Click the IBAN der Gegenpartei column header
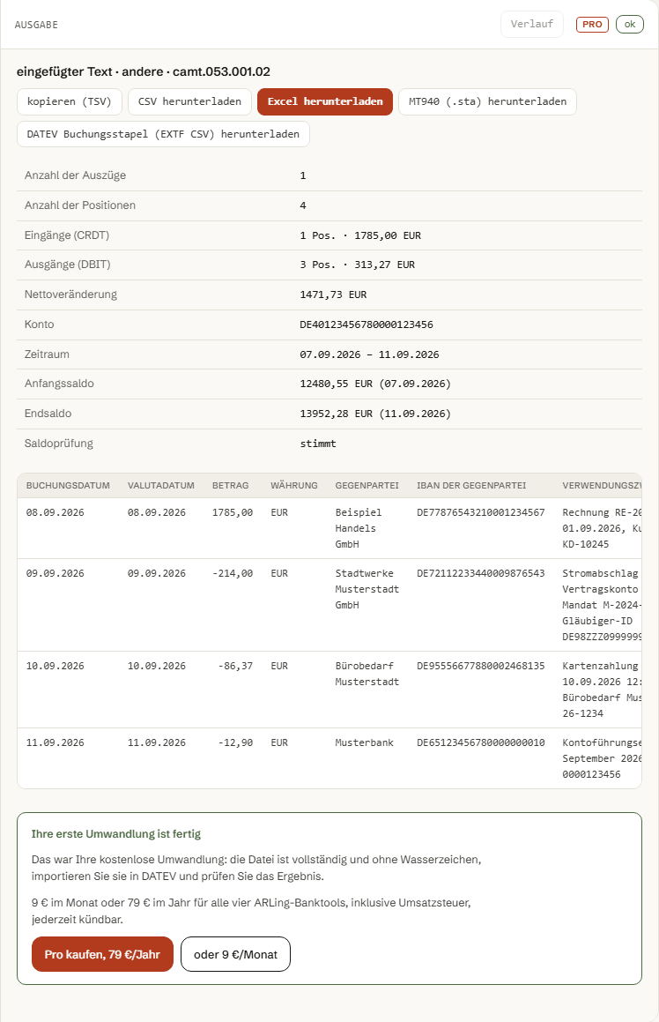Image resolution: width=659 pixels, height=1022 pixels. [471, 486]
